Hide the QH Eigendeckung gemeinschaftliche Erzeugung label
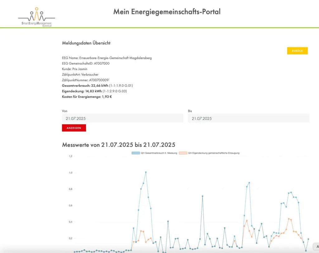Screen dimensions: 319x253 click(214, 153)
